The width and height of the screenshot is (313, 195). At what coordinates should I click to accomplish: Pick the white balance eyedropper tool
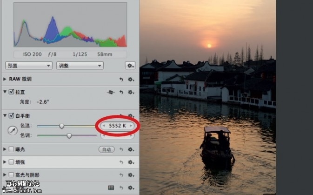tap(13, 130)
